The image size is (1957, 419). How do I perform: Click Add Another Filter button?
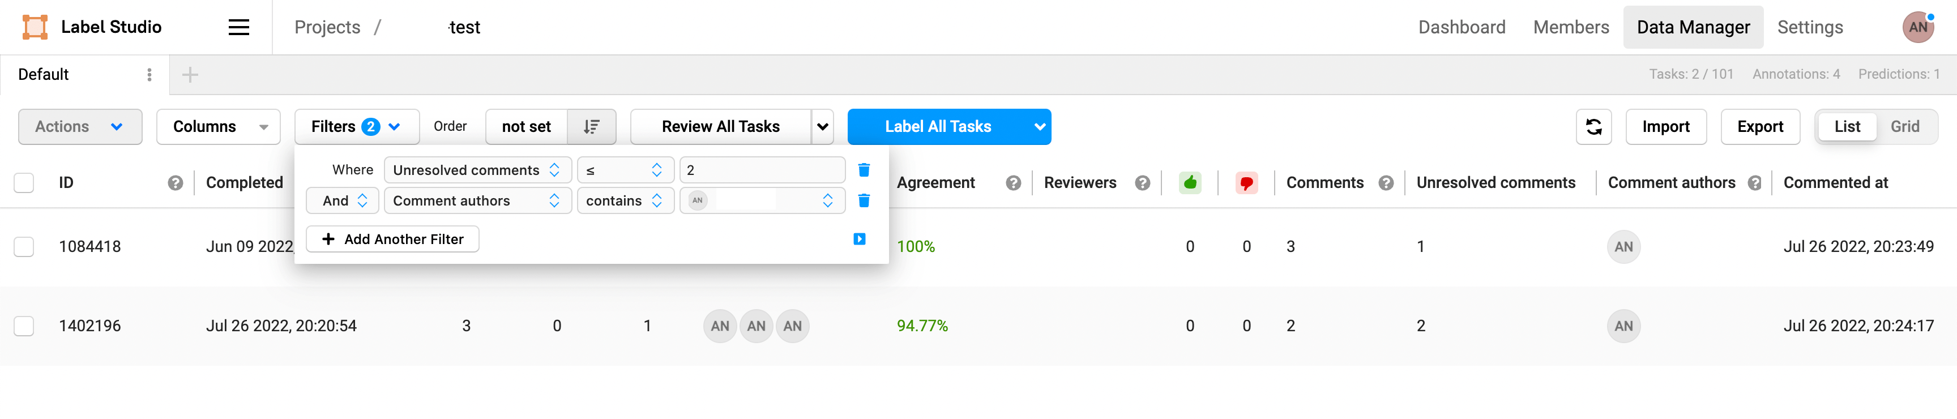pyautogui.click(x=392, y=239)
